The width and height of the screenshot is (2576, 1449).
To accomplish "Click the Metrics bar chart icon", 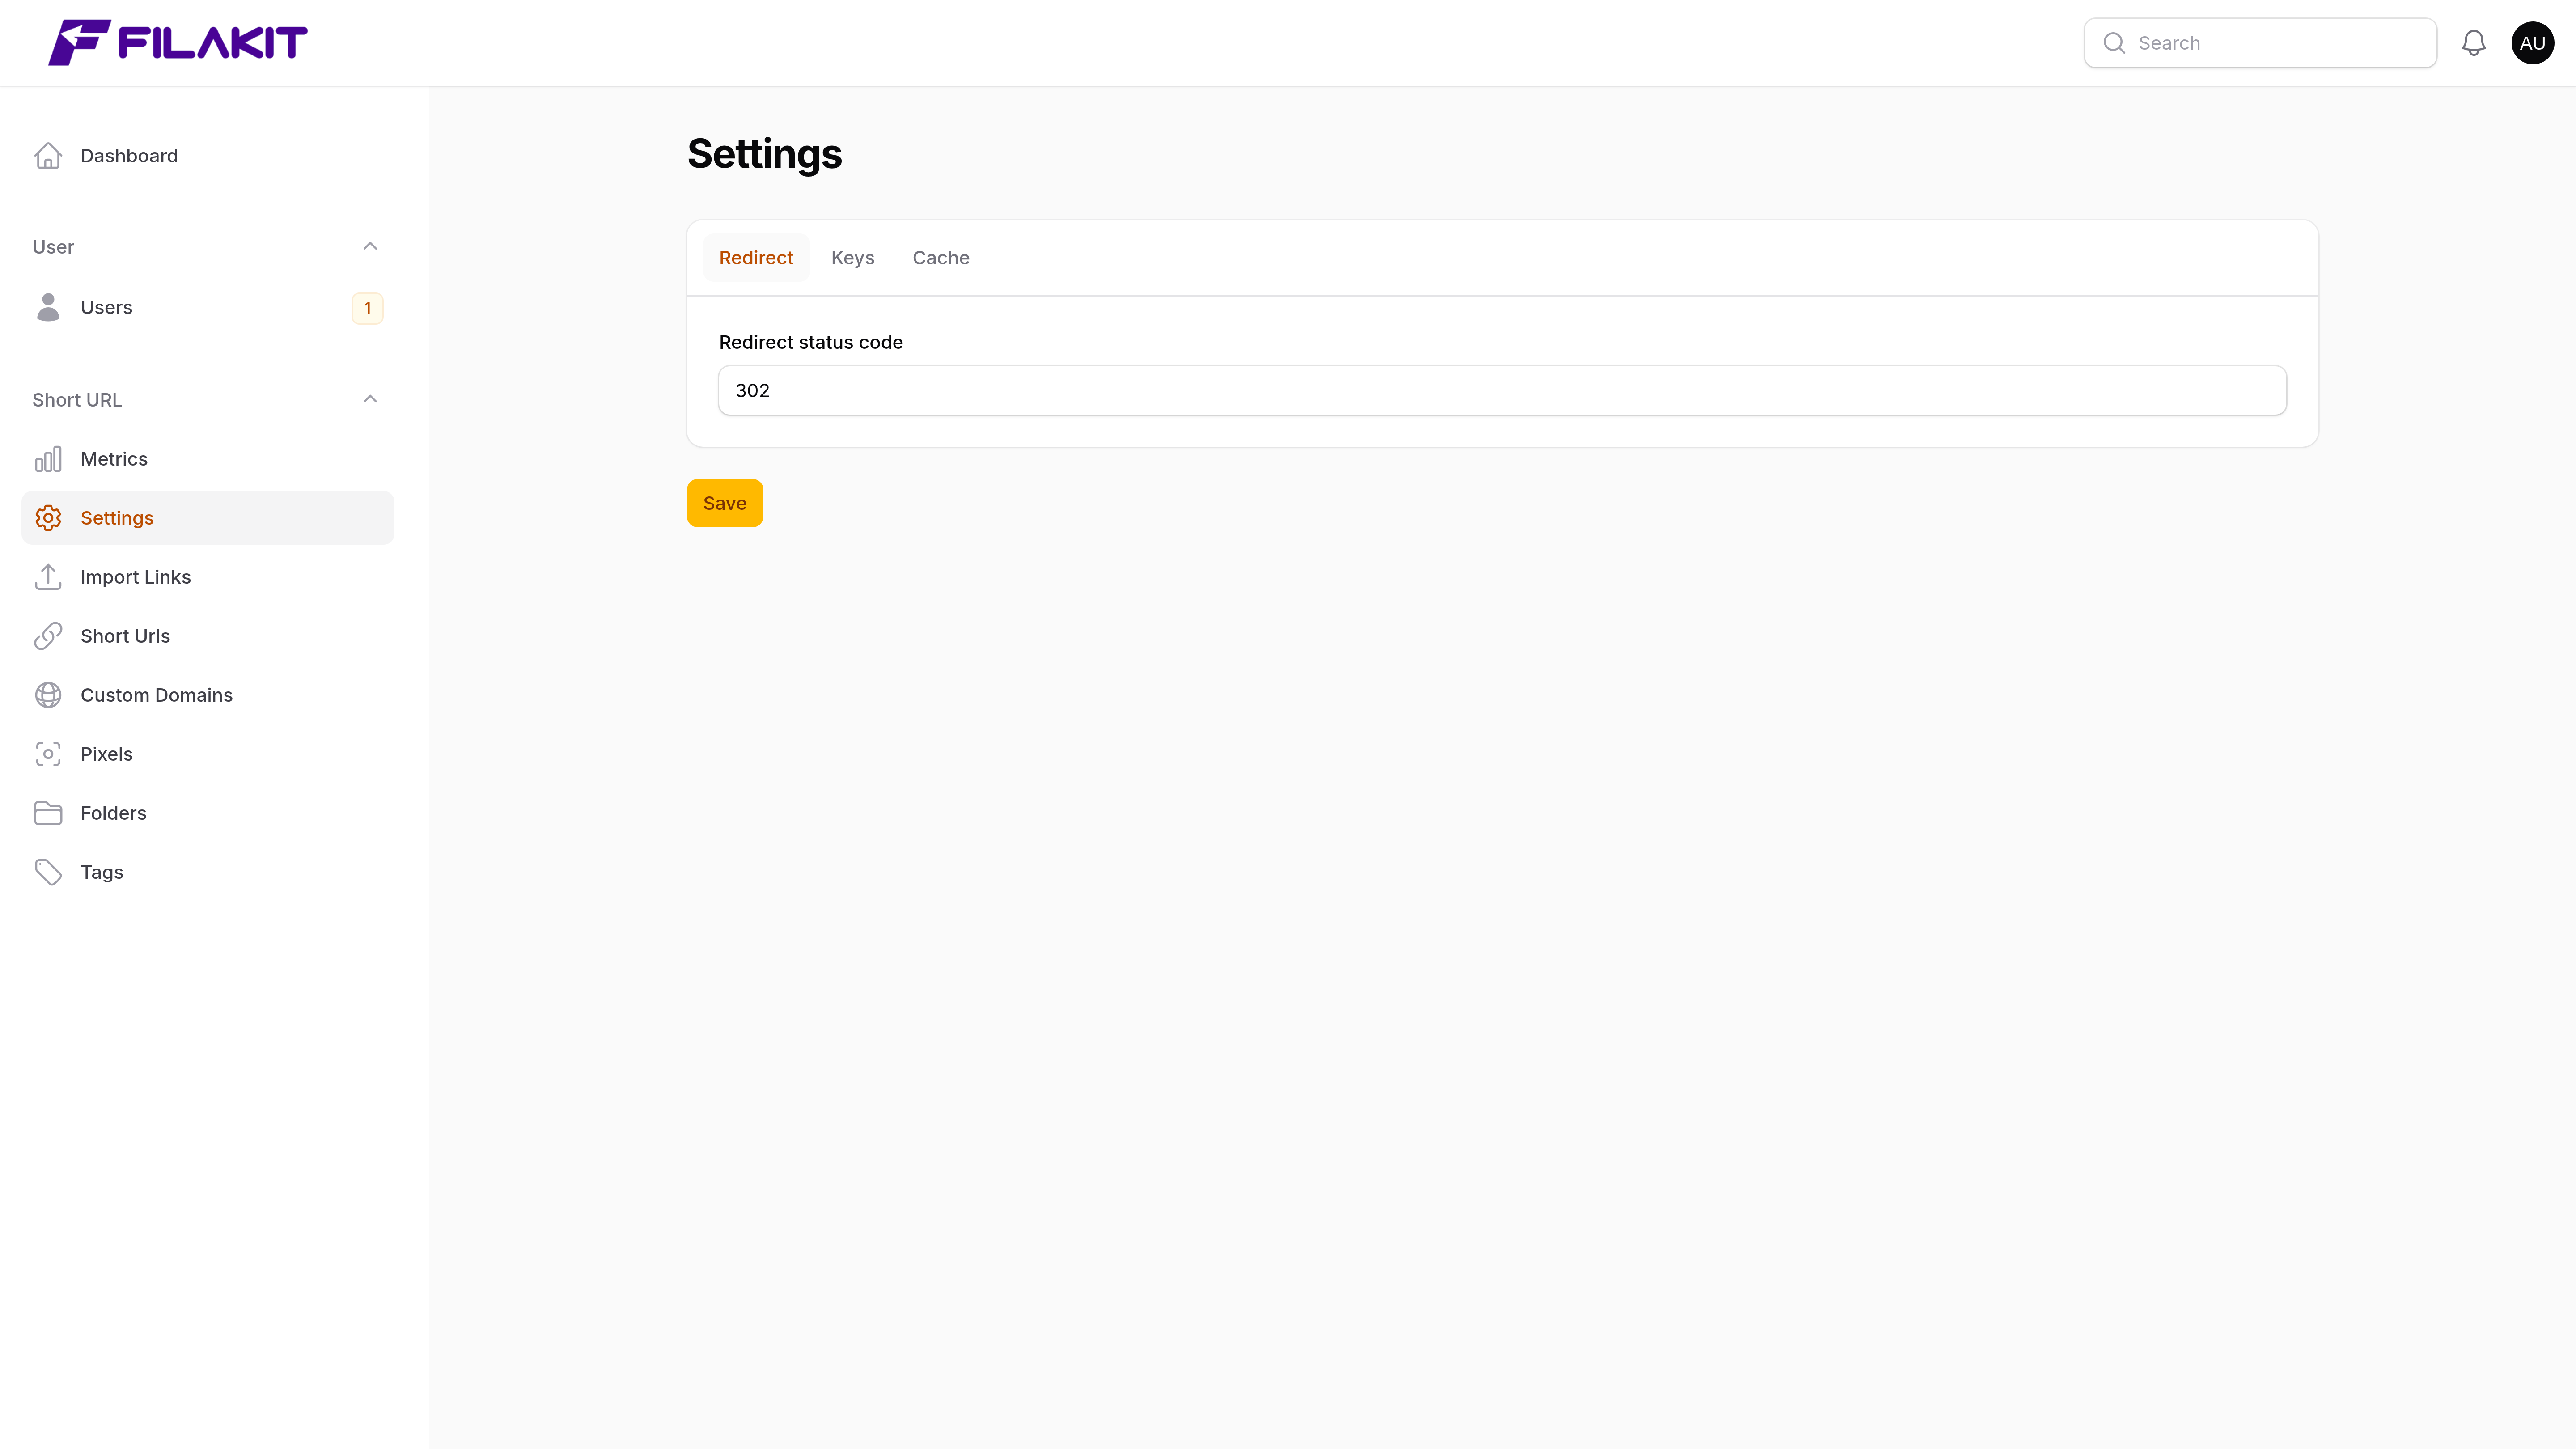I will click(48, 459).
